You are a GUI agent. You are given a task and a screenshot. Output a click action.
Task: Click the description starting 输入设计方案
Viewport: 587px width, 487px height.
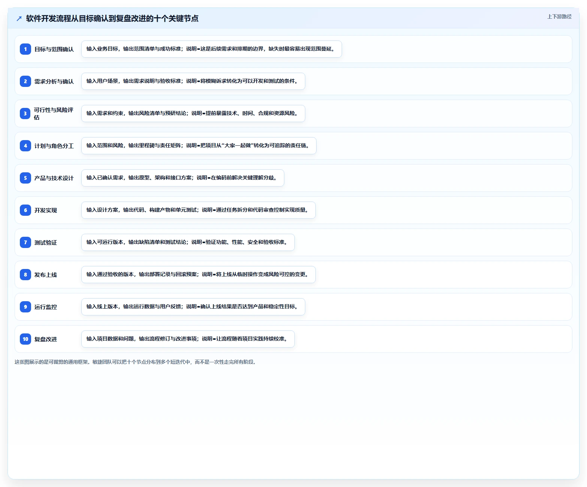199,210
